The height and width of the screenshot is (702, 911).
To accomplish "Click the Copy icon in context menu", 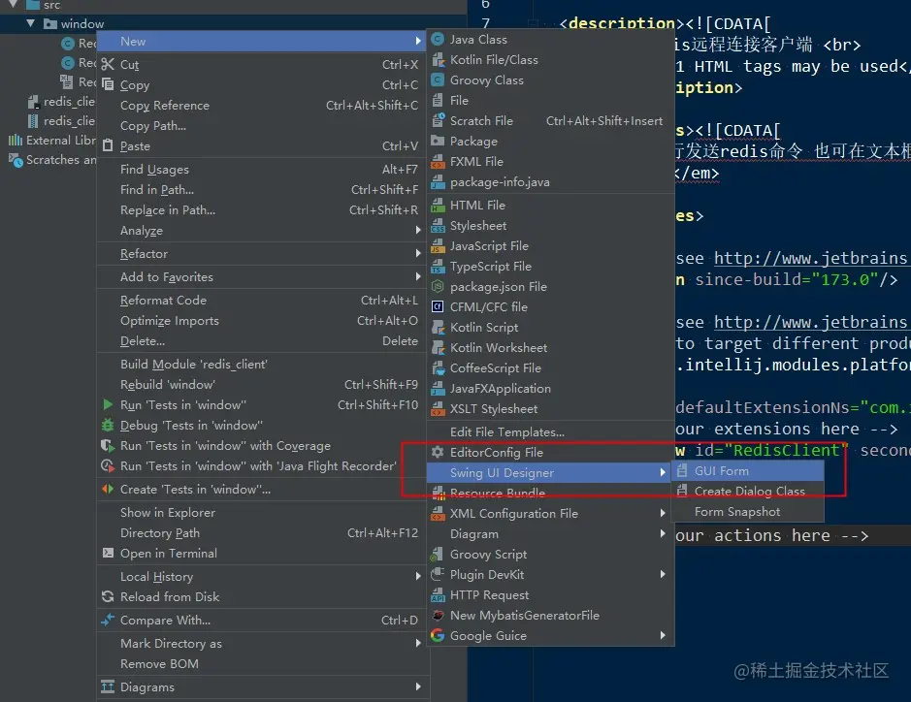I will tap(108, 84).
